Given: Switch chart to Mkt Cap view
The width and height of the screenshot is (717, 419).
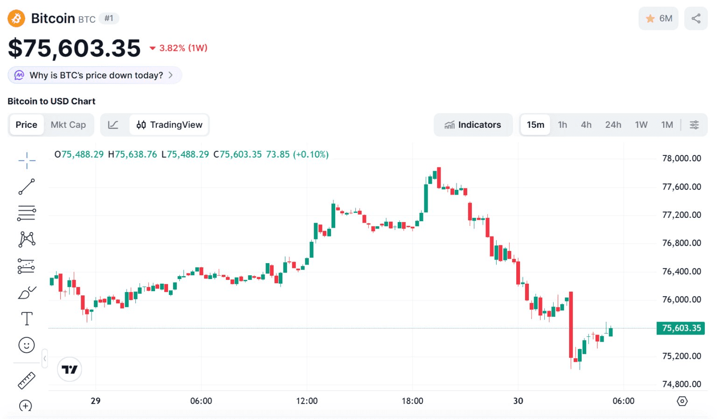Looking at the screenshot, I should point(68,125).
